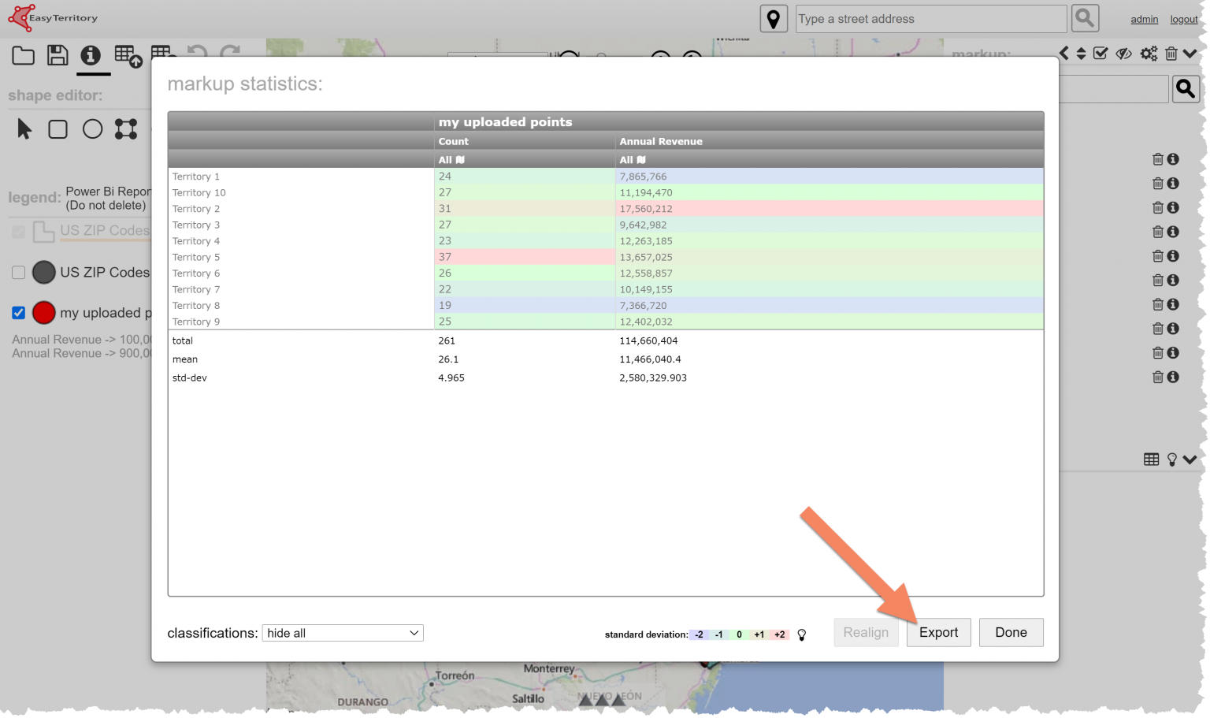Image resolution: width=1210 pixels, height=718 pixels.
Task: Open the classifications dropdown
Action: [342, 633]
